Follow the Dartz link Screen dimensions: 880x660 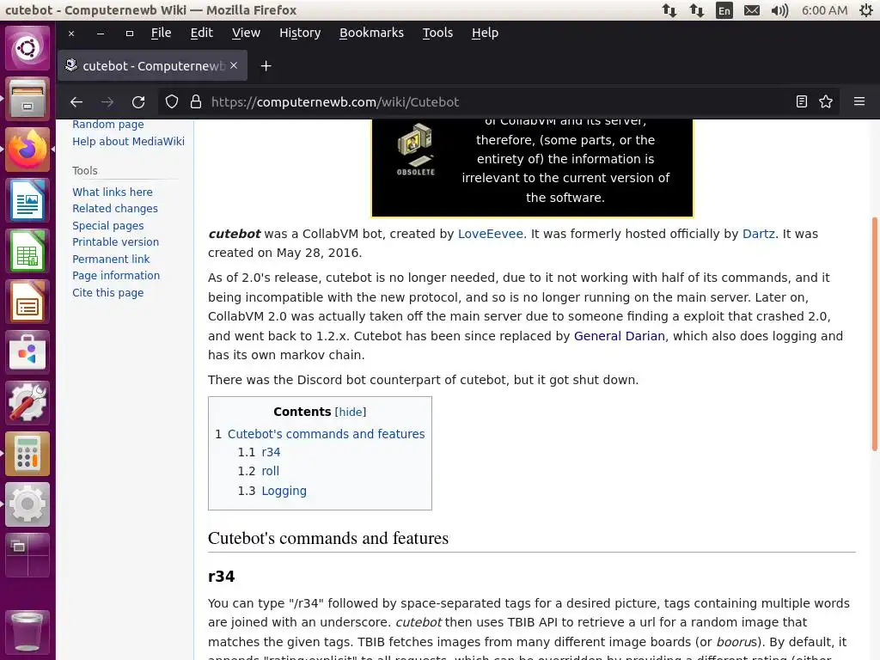coord(758,234)
